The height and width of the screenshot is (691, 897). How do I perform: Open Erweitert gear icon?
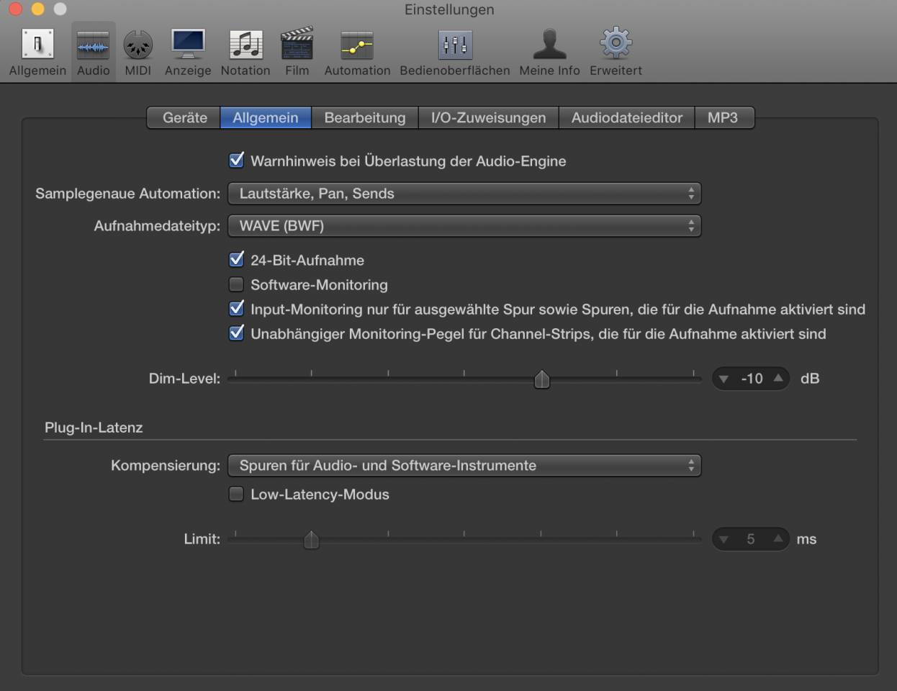(x=616, y=43)
